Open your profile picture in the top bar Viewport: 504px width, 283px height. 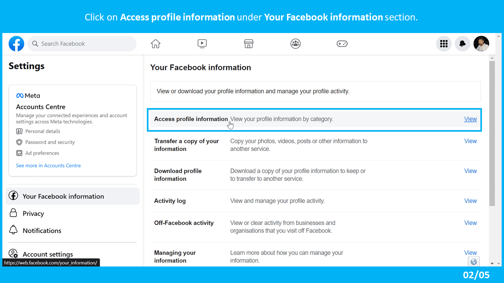pos(481,44)
